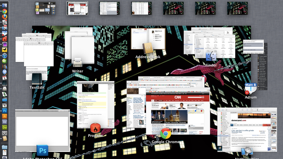Click the large Google Chrome icon
Image resolution: width=283 pixels, height=159 pixels.
[x=166, y=134]
